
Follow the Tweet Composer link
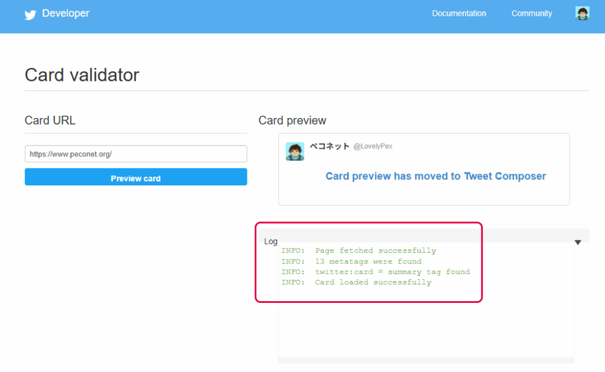click(x=505, y=176)
